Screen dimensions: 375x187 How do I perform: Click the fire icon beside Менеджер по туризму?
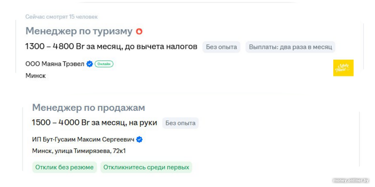(139, 31)
